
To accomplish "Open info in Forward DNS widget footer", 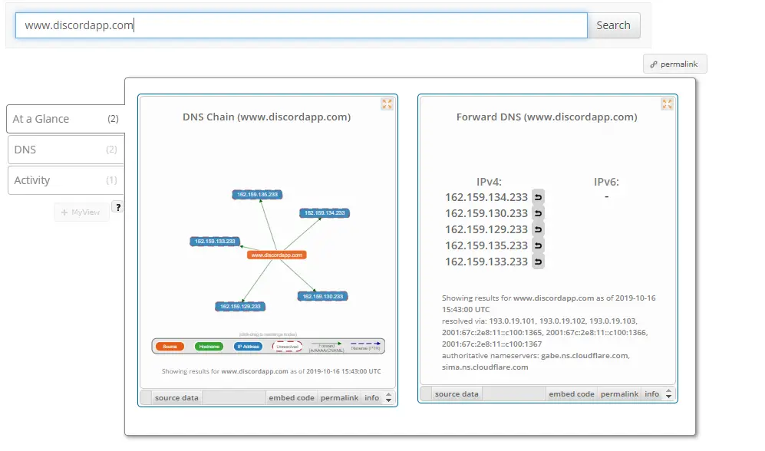I will [x=651, y=394].
